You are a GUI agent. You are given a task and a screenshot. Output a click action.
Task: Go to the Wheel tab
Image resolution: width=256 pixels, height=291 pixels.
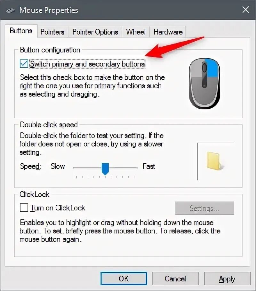pyautogui.click(x=136, y=32)
